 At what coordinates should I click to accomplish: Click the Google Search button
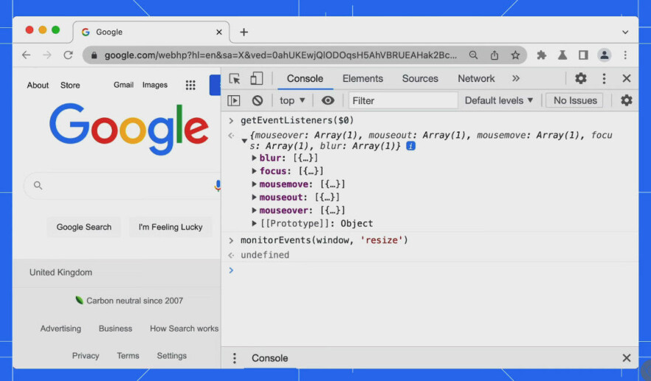(84, 227)
